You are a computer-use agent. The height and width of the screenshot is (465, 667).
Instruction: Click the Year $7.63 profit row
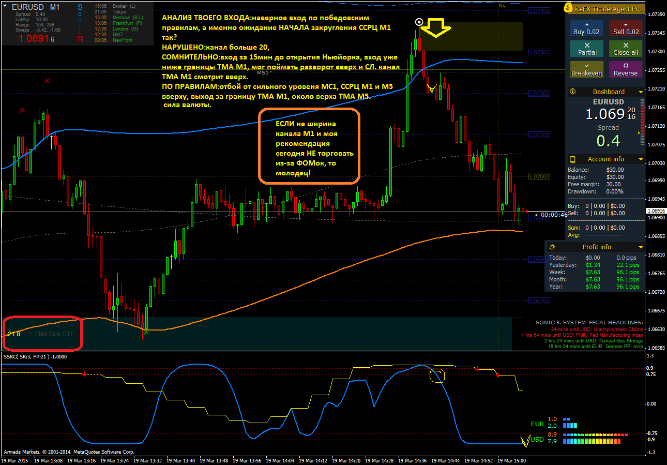pyautogui.click(x=595, y=287)
